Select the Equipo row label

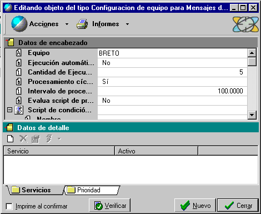[x=39, y=53]
